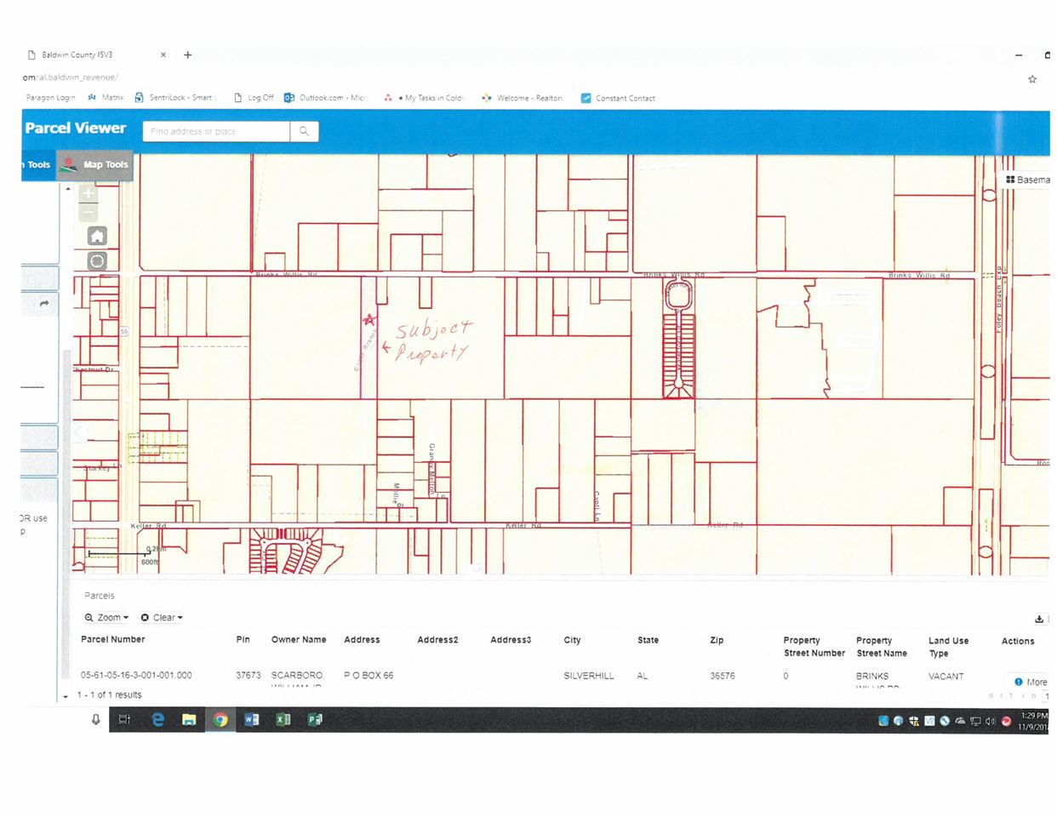The width and height of the screenshot is (1057, 817).
Task: Click the Find address or place field
Action: pos(217,131)
